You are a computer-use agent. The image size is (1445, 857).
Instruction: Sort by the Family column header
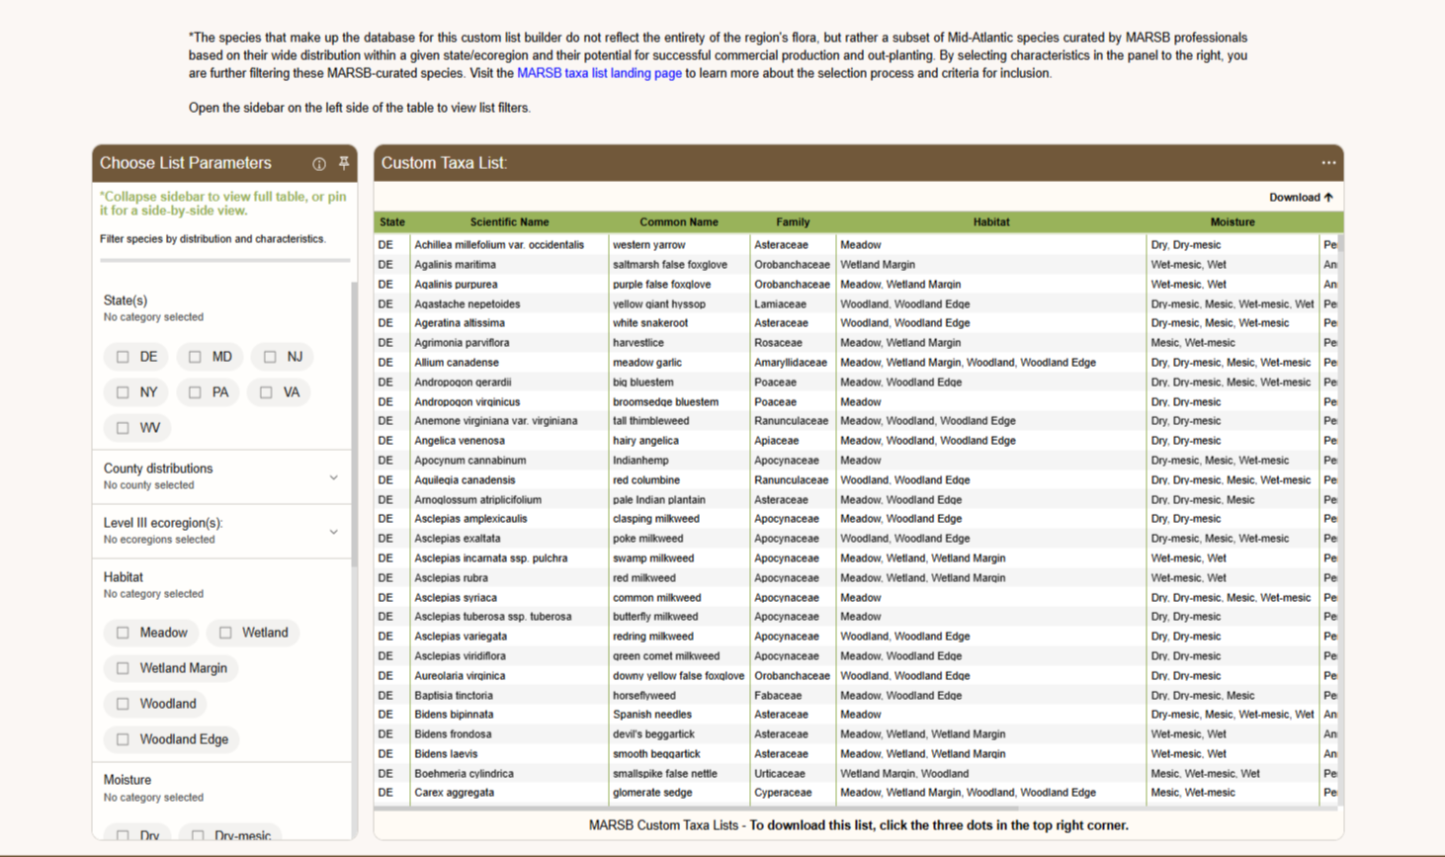point(793,222)
